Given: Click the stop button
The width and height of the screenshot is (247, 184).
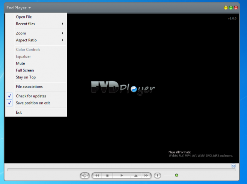Looking at the screenshot, I should tap(107, 175).
